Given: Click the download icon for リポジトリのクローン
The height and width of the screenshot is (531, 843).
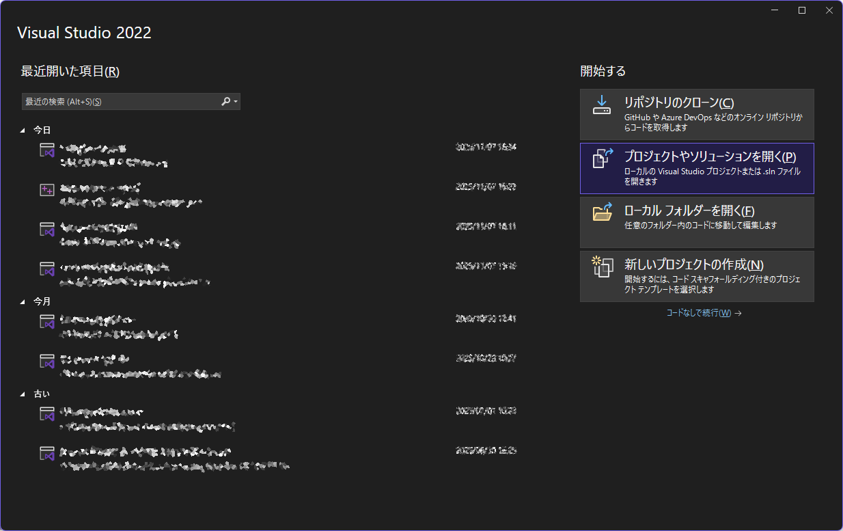Looking at the screenshot, I should [601, 105].
